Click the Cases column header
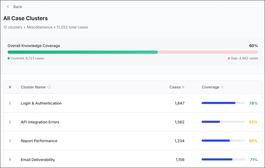The image size is (265, 168). click(x=175, y=87)
